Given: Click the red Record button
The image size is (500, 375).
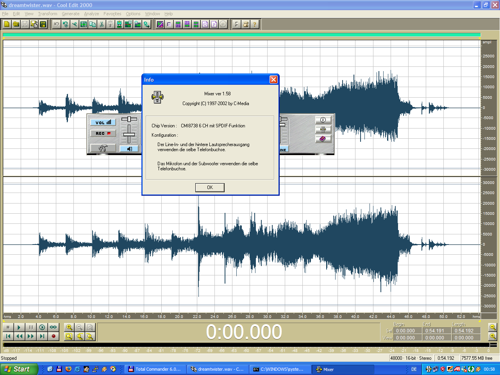Looking at the screenshot, I should point(53,336).
